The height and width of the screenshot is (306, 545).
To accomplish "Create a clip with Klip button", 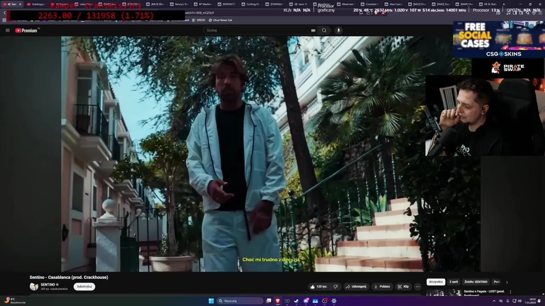I will [x=403, y=286].
